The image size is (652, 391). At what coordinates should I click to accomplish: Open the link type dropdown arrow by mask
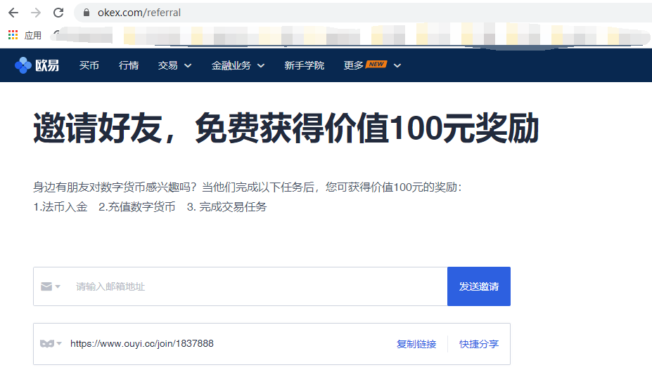(59, 343)
